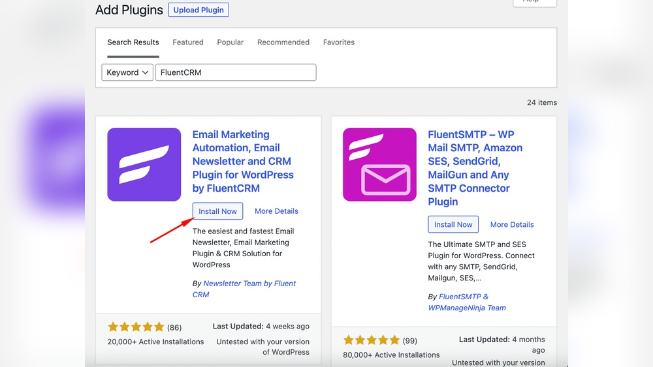Open the Keyword search type dropdown
Image resolution: width=653 pixels, height=367 pixels.
click(127, 72)
